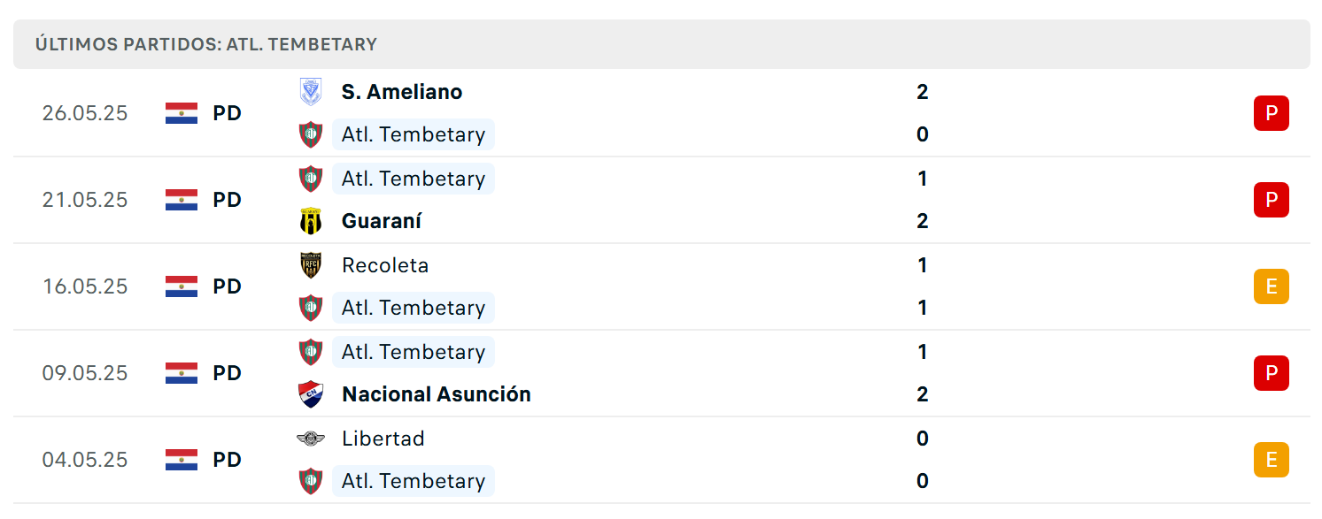Open the S. Ameliano team link
This screenshot has height=519, width=1322.
(x=402, y=92)
